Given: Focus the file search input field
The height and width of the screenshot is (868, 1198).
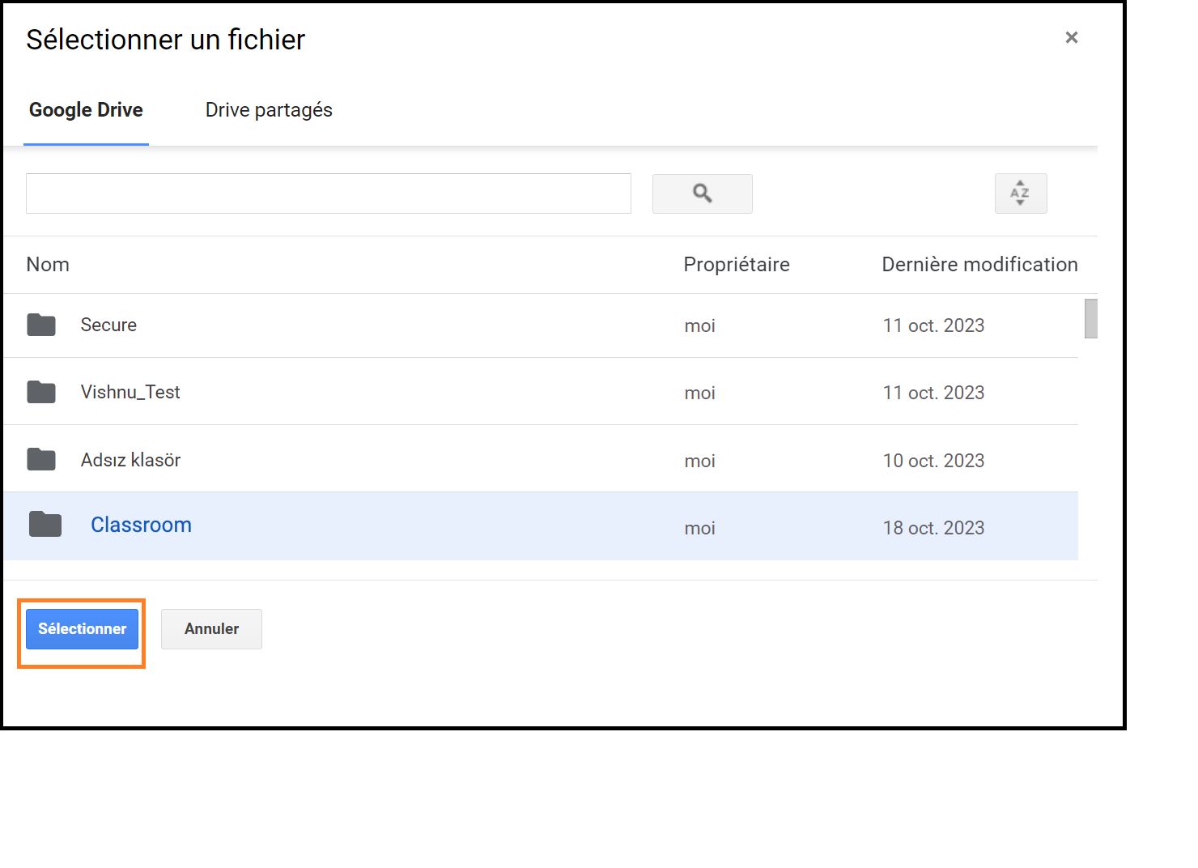Looking at the screenshot, I should tap(329, 194).
